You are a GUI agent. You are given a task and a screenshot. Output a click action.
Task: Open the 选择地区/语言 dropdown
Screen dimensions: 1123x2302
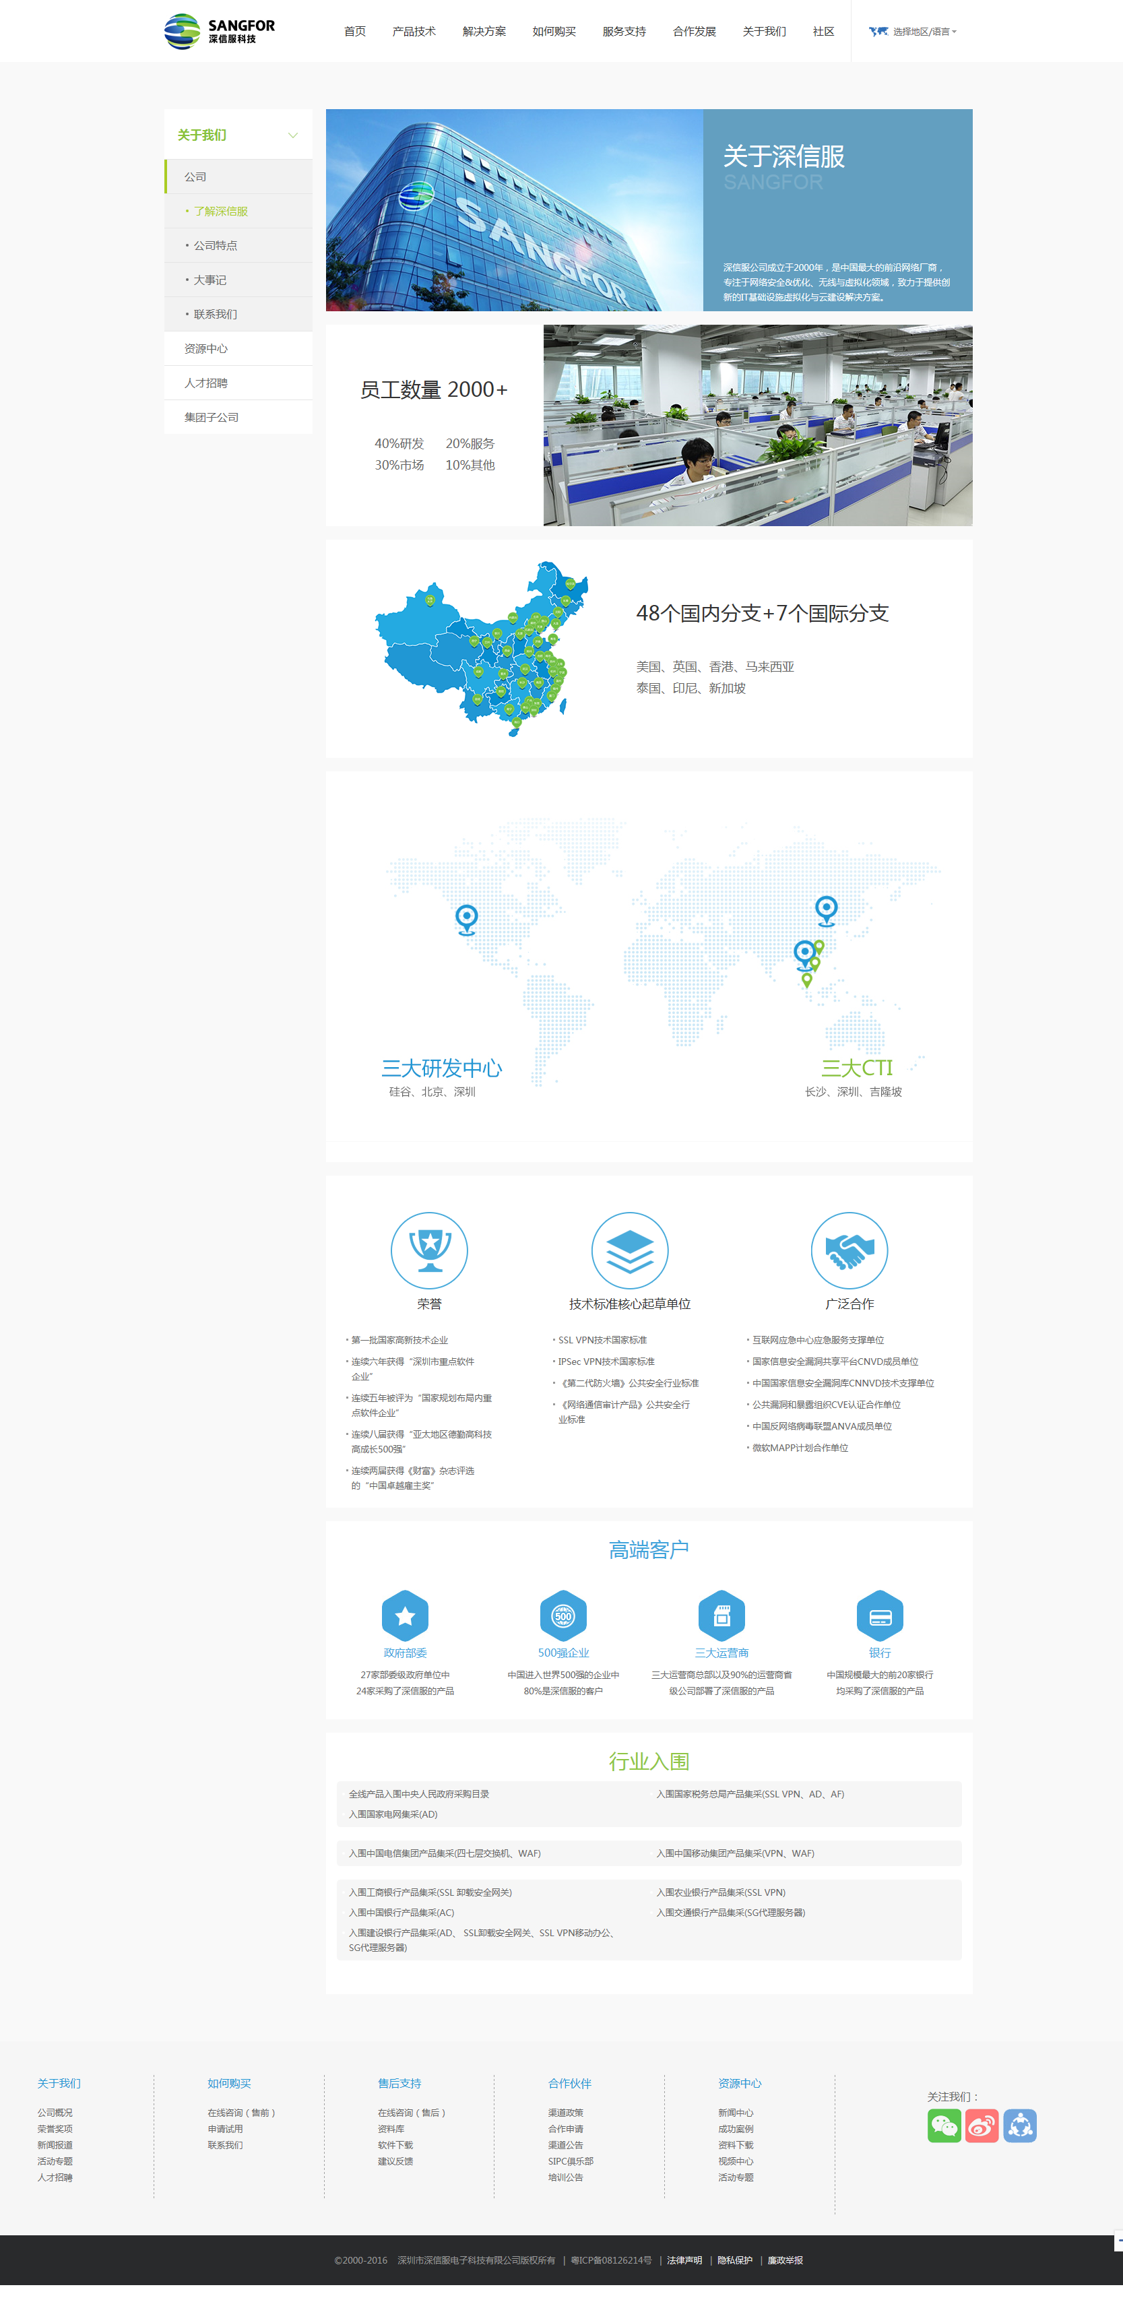point(914,32)
